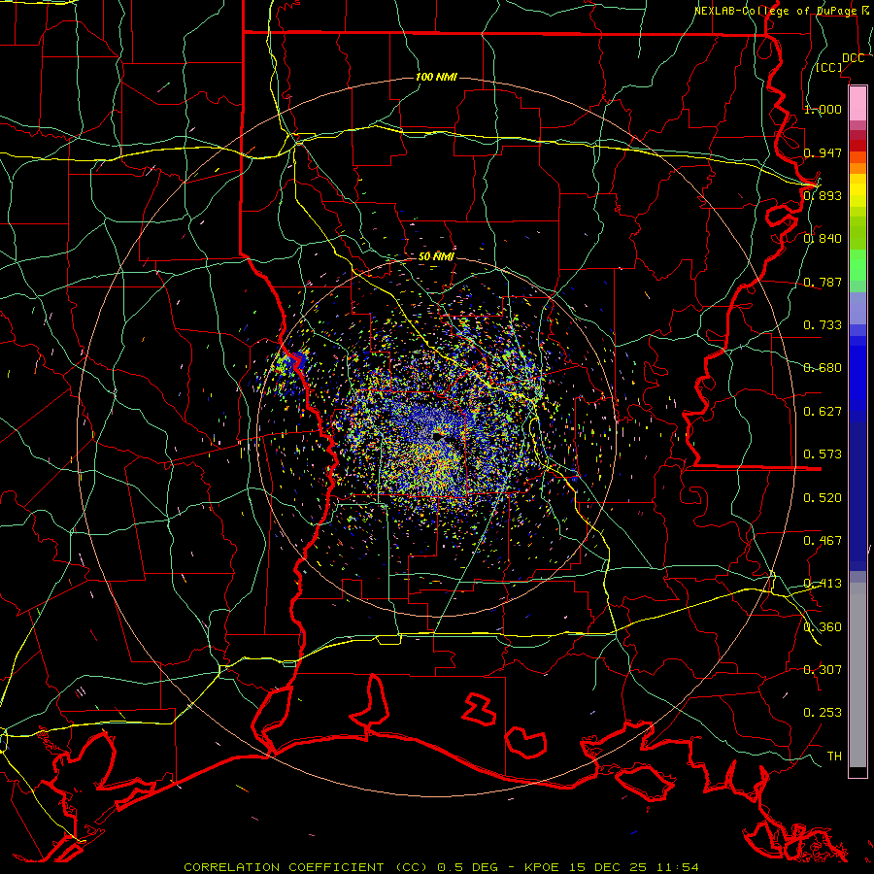874x874 pixels.
Task: Click the KPOE radar site marker at the ring center
Action: tap(438, 436)
